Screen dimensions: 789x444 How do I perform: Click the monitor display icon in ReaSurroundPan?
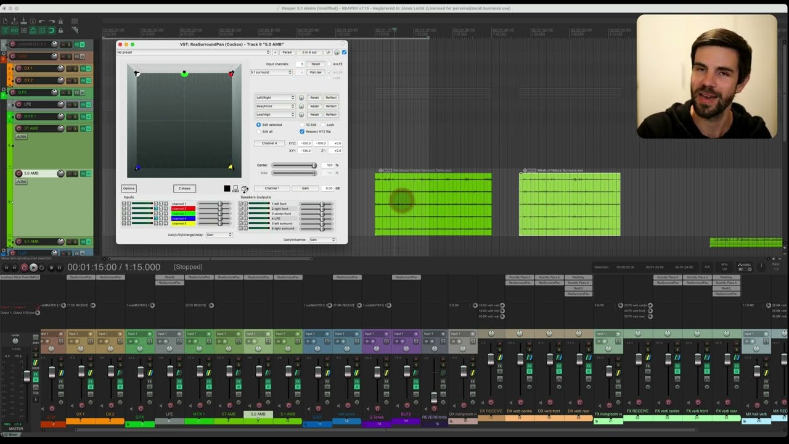click(x=235, y=189)
